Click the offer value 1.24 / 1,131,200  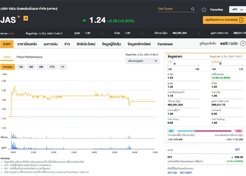(x=235, y=139)
